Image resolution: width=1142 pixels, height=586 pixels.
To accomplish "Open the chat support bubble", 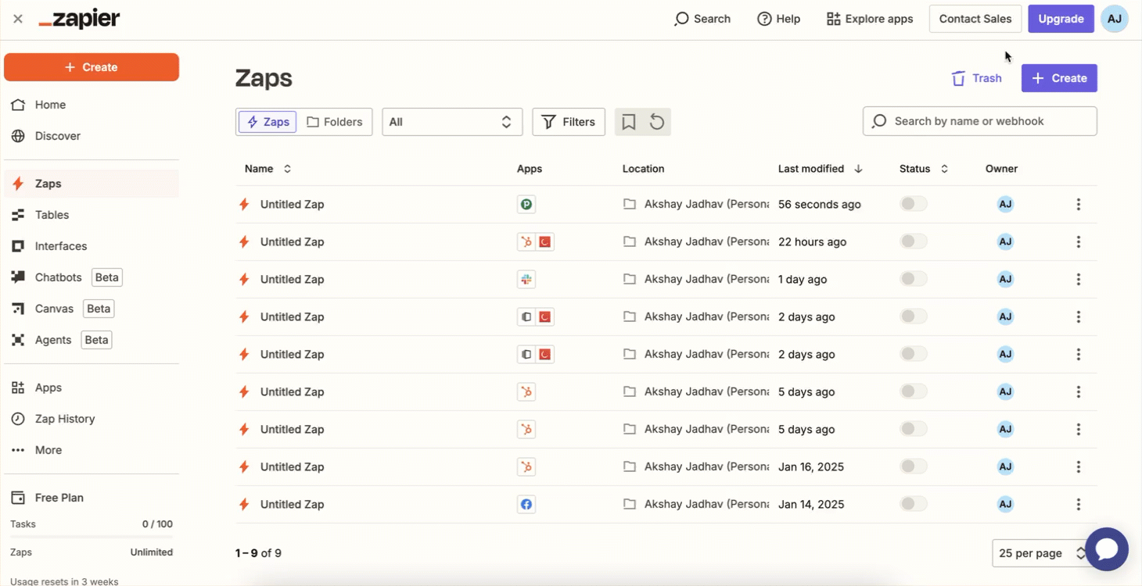I will tap(1107, 549).
